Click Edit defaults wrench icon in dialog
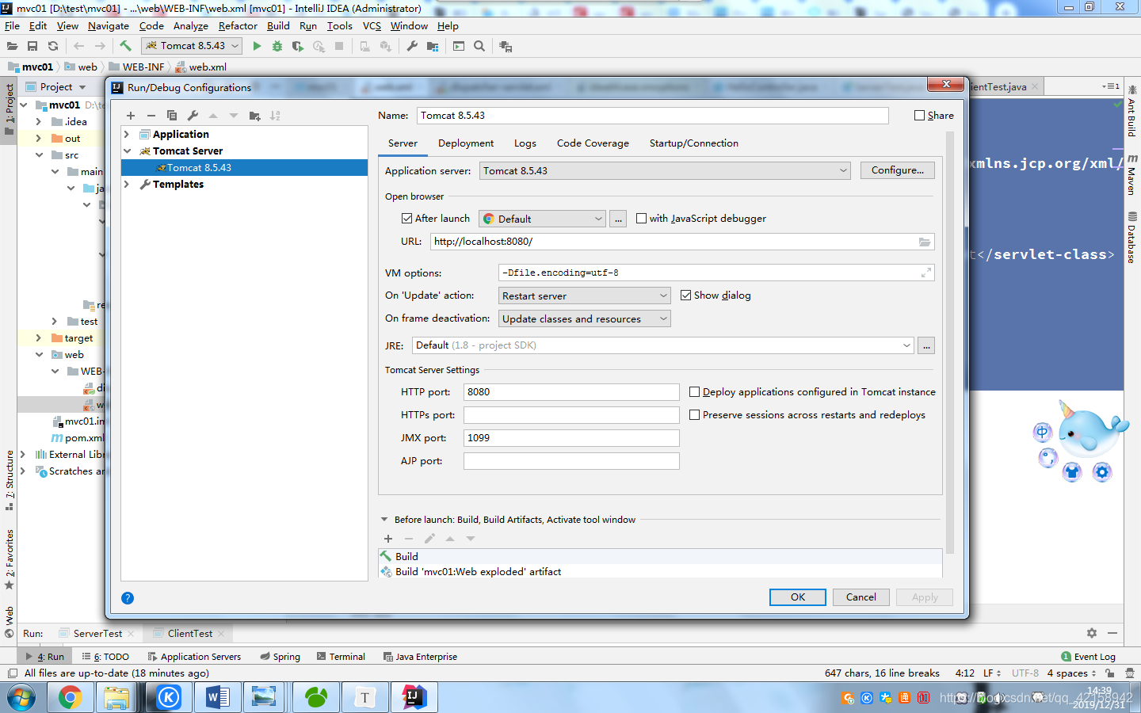This screenshot has width=1141, height=713. (x=193, y=116)
